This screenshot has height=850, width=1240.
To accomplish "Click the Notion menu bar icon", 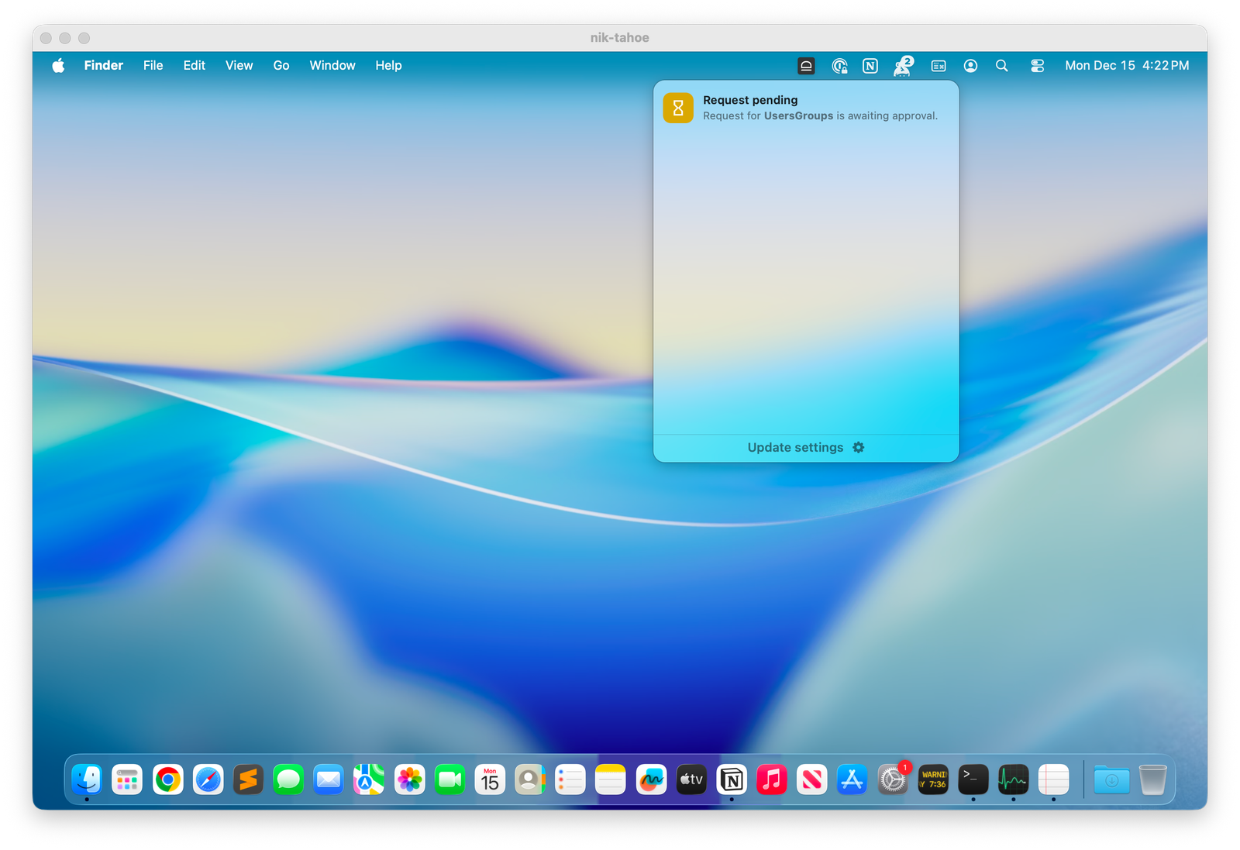I will [x=870, y=66].
